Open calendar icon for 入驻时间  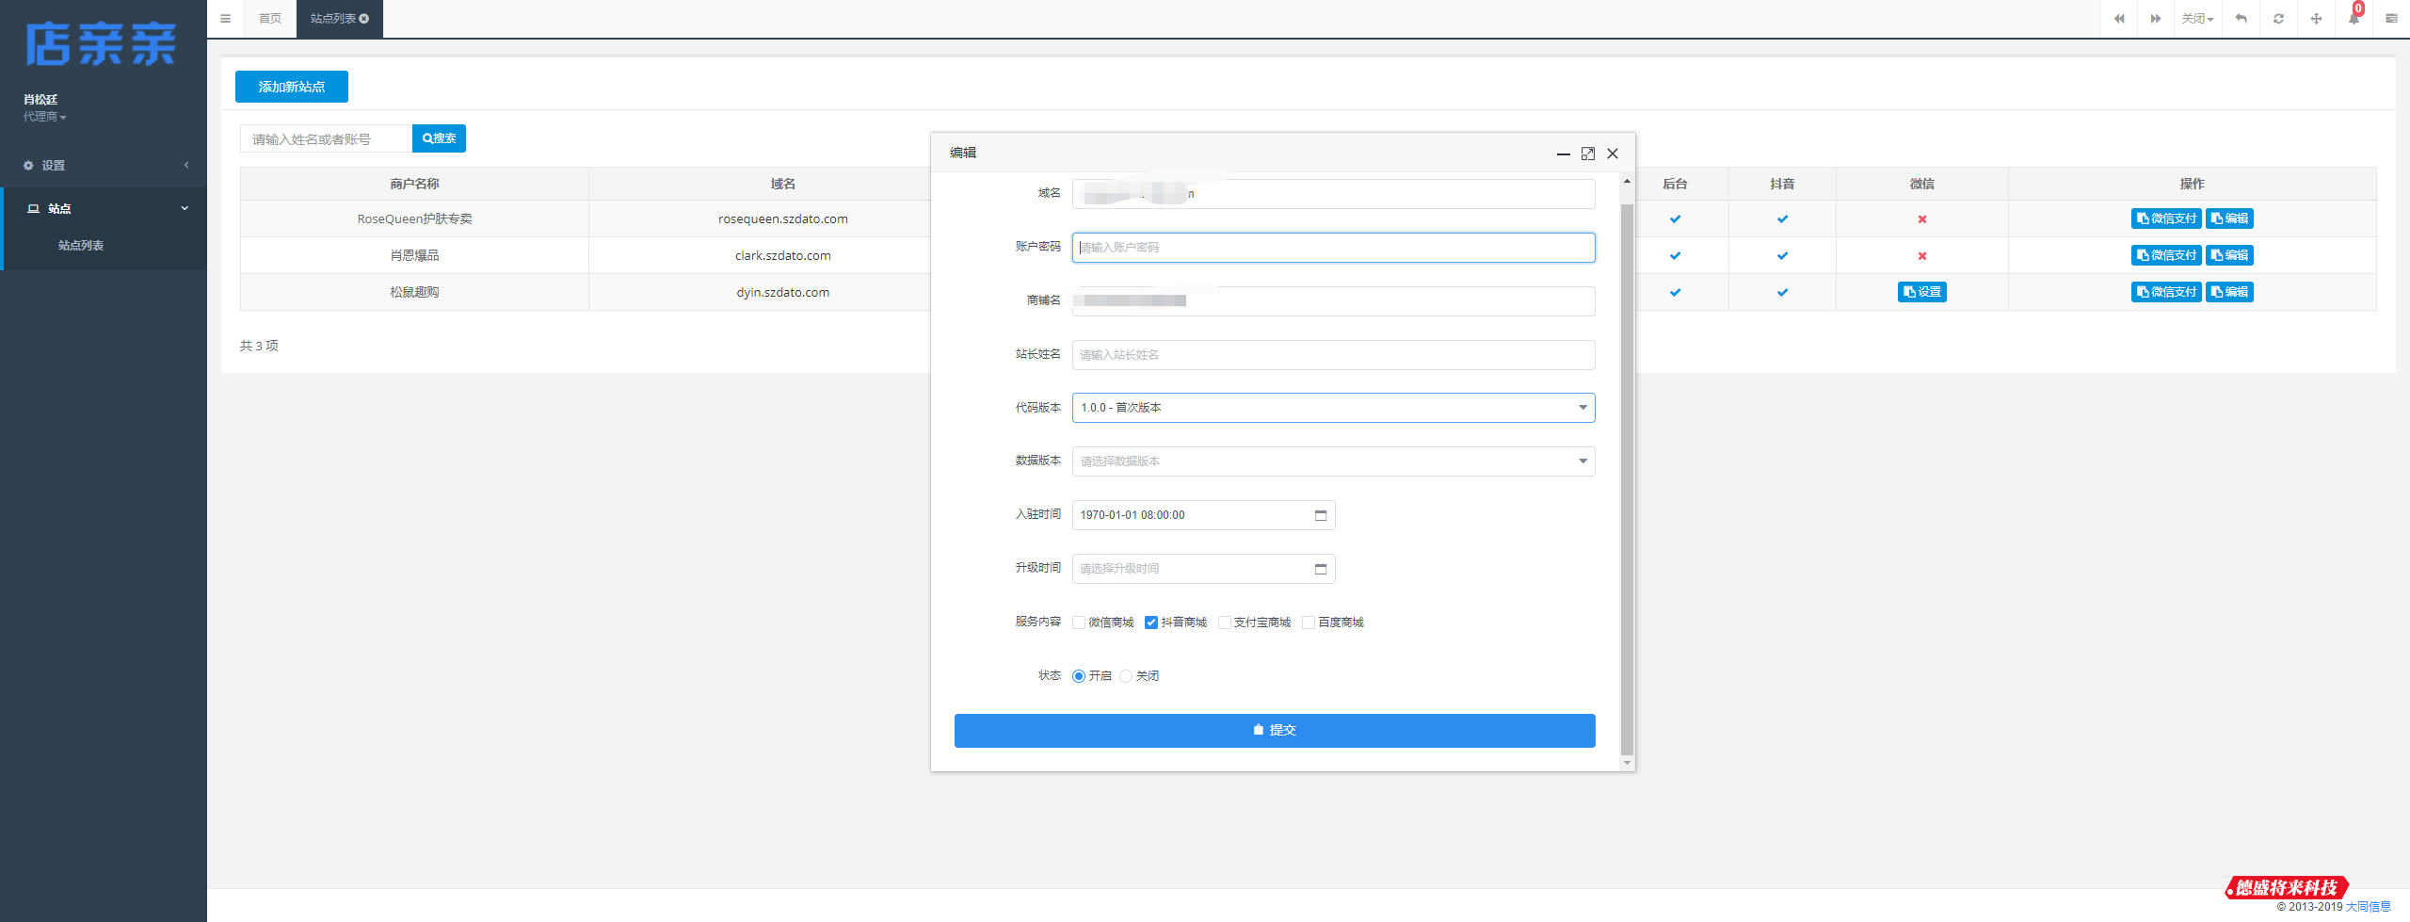coord(1321,515)
